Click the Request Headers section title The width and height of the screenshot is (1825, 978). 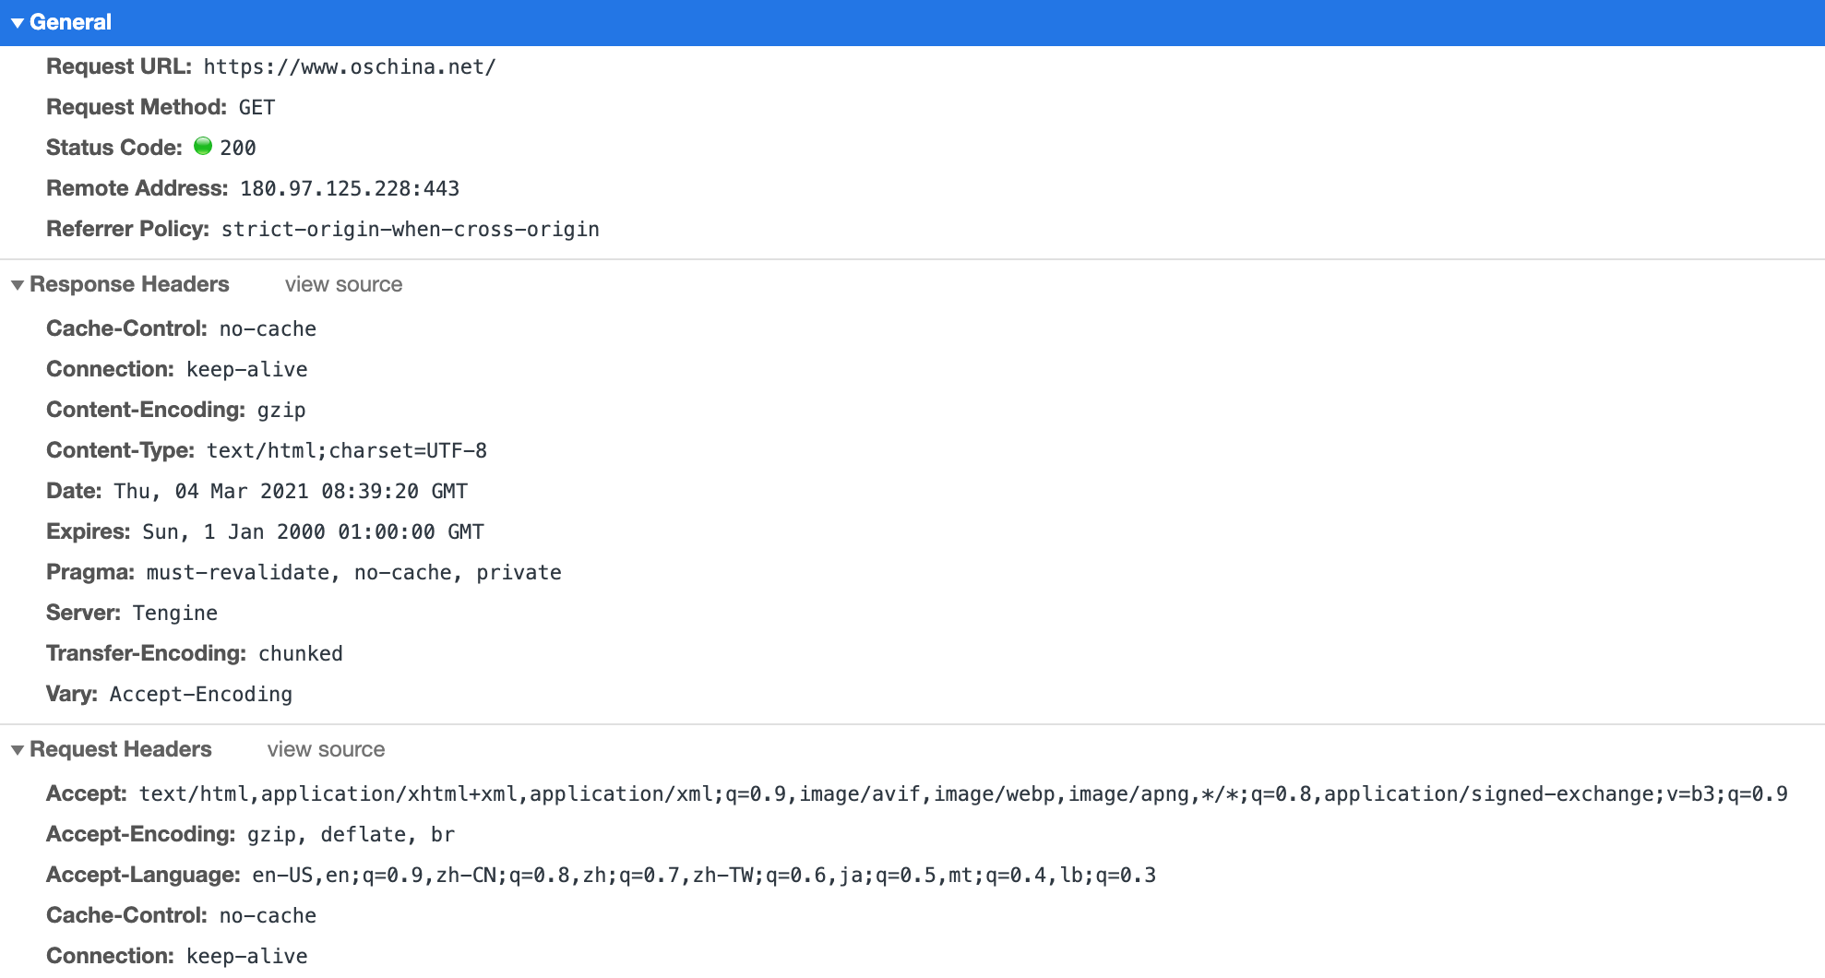(x=121, y=749)
